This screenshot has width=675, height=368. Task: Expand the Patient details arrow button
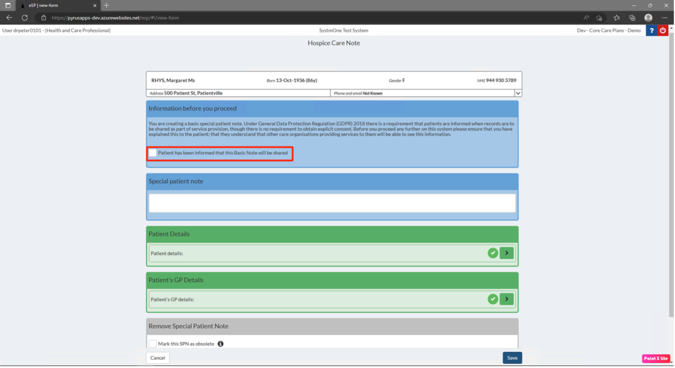pos(507,253)
